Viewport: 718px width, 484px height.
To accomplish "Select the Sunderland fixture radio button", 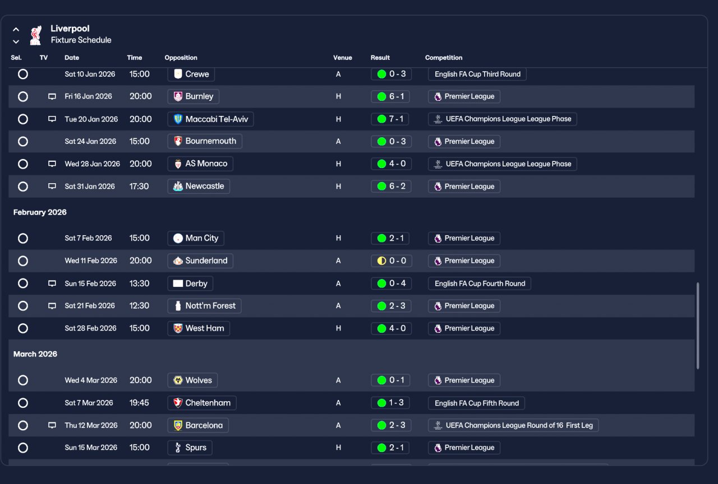I will [23, 260].
